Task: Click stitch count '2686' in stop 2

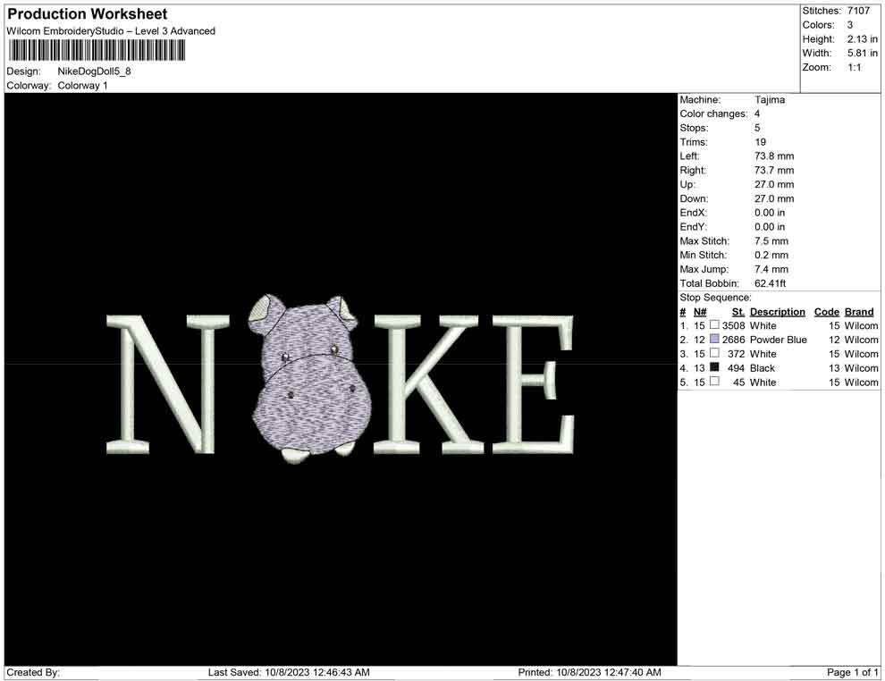Action: tap(733, 340)
